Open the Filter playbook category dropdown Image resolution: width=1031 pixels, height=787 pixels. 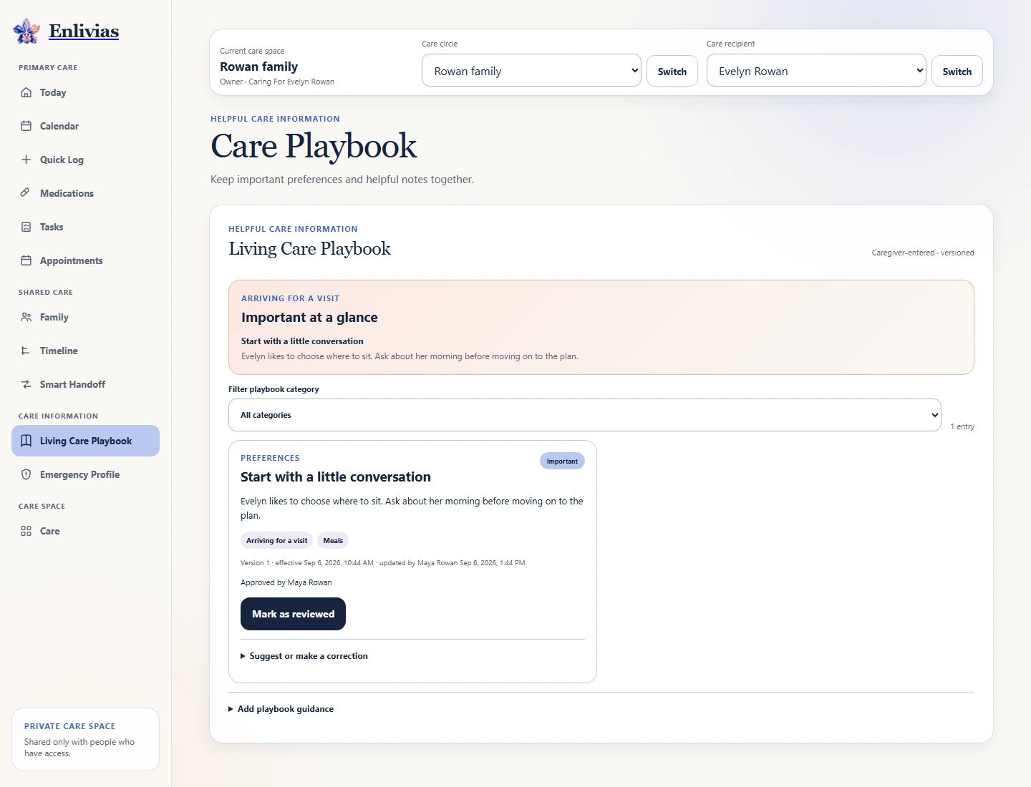tap(584, 415)
